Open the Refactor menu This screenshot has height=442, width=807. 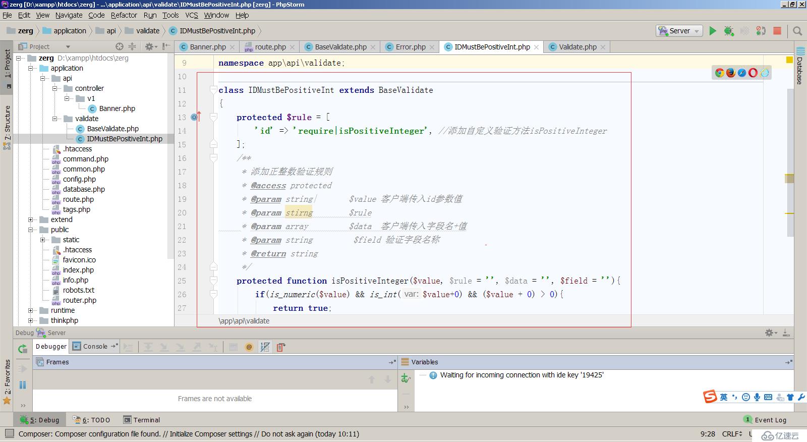(124, 15)
